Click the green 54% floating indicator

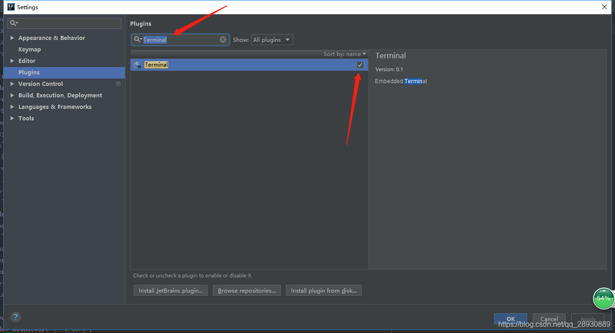604,299
